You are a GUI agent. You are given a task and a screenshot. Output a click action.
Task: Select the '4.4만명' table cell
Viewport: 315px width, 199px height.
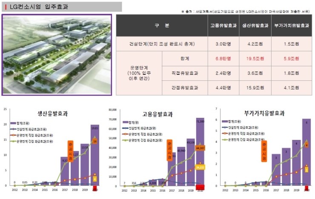pyautogui.click(x=223, y=88)
